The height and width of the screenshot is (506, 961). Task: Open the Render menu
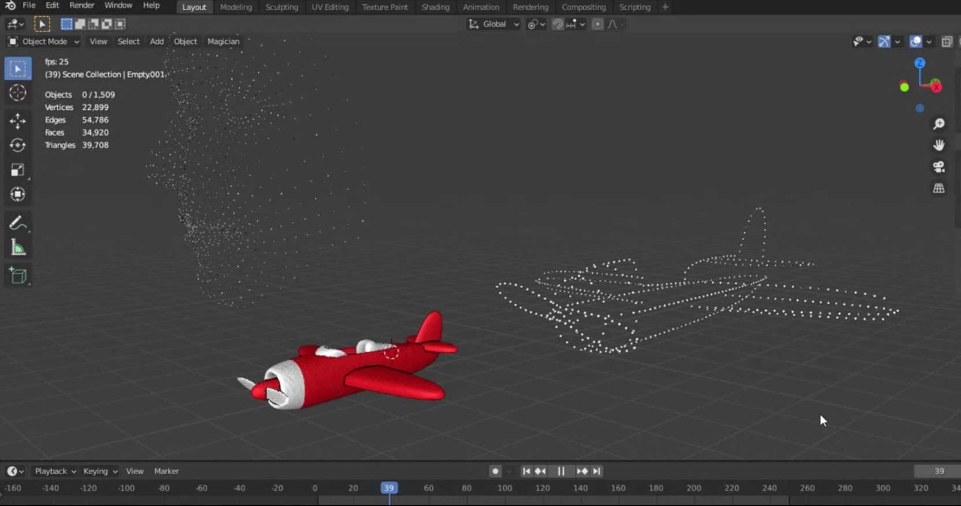coord(82,5)
